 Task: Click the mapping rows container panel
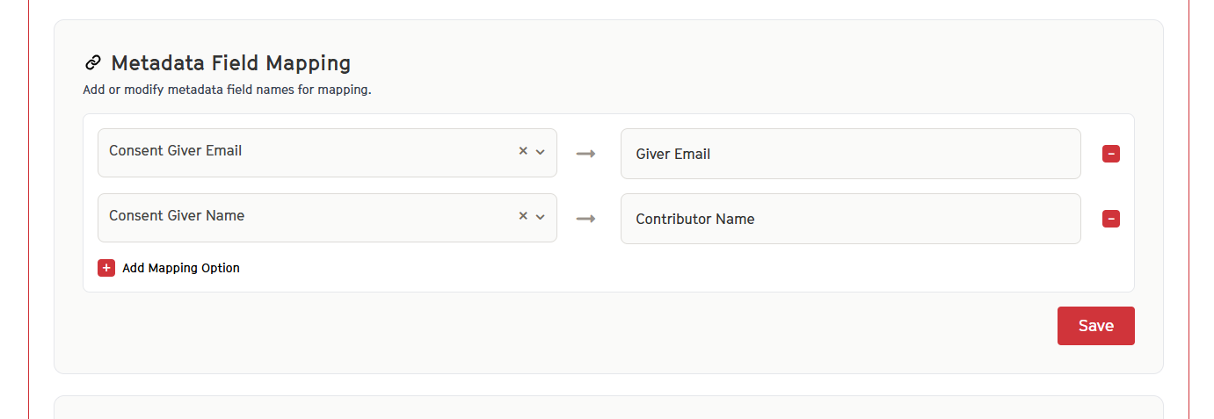[608, 203]
